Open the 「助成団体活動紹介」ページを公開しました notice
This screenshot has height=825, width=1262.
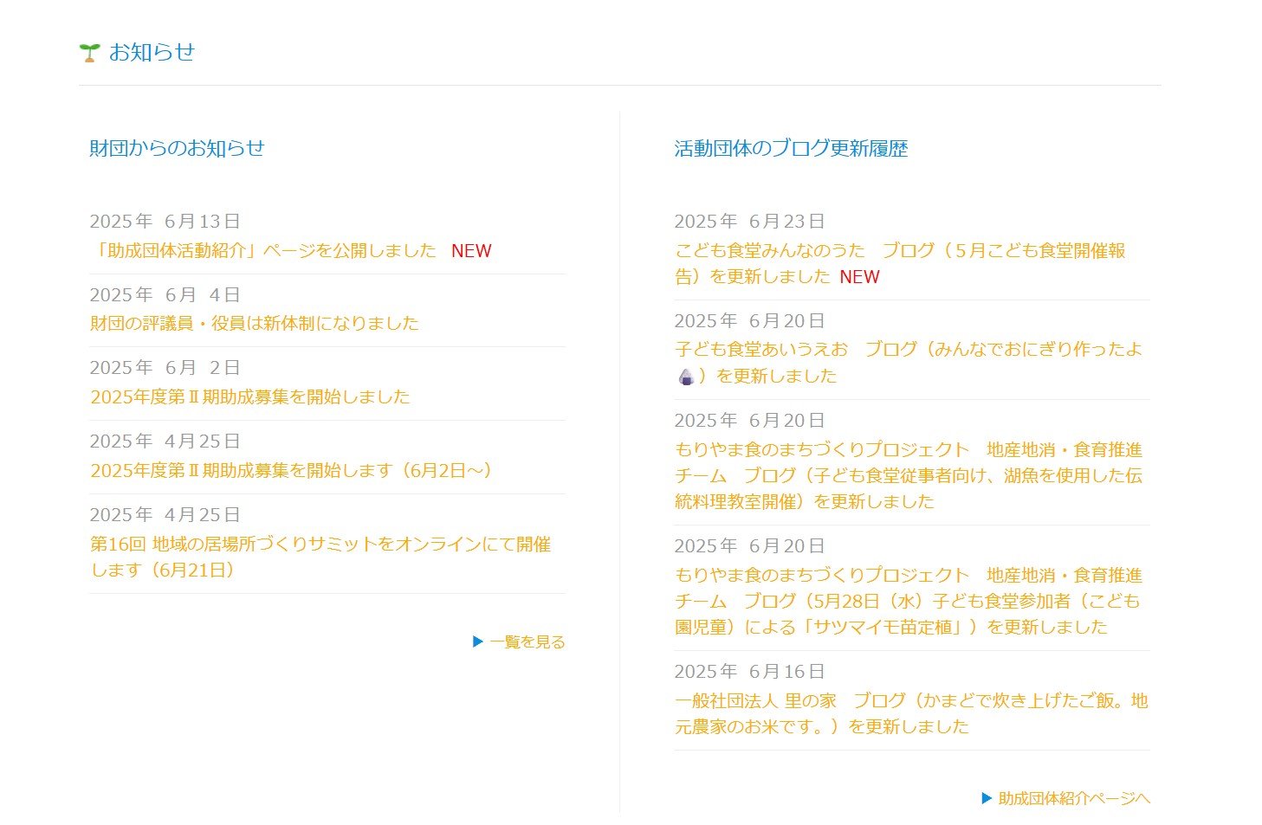(x=263, y=251)
